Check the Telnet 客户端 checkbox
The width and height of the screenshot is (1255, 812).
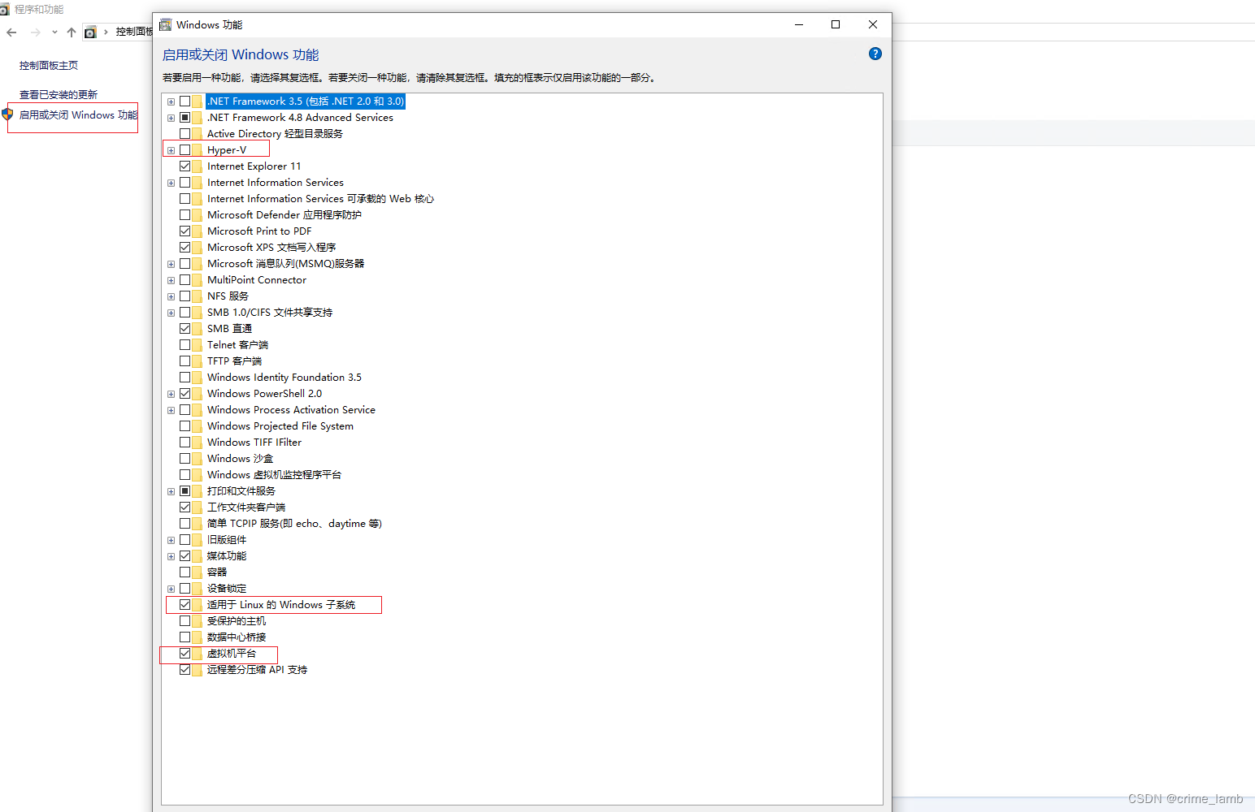point(185,345)
